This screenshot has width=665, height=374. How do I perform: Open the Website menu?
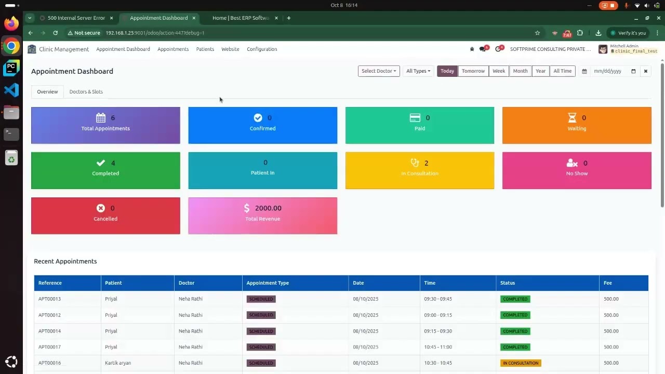(230, 49)
